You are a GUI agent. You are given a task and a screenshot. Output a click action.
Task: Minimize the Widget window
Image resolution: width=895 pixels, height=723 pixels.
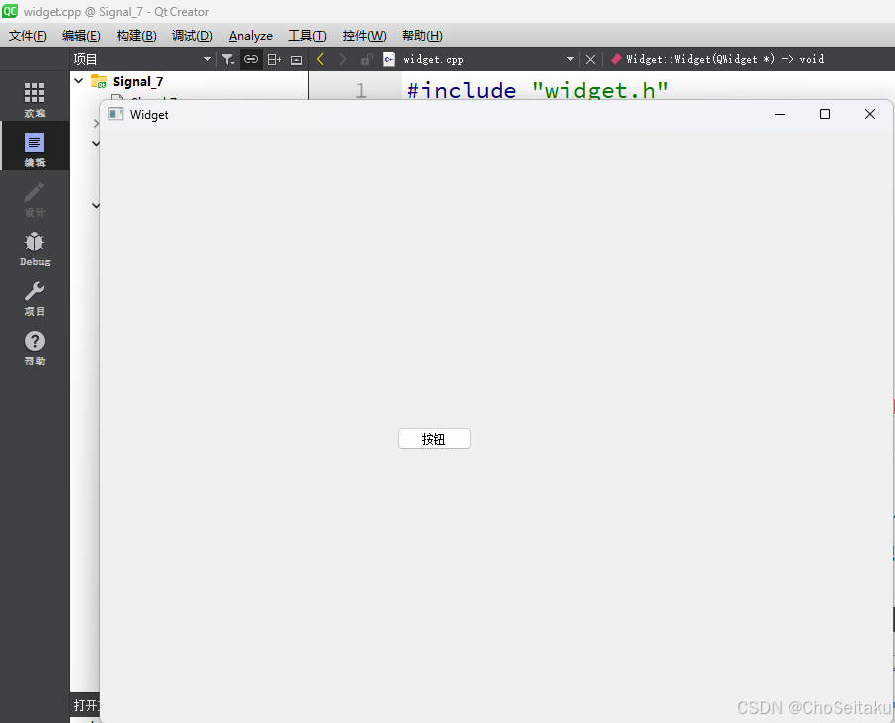click(780, 114)
